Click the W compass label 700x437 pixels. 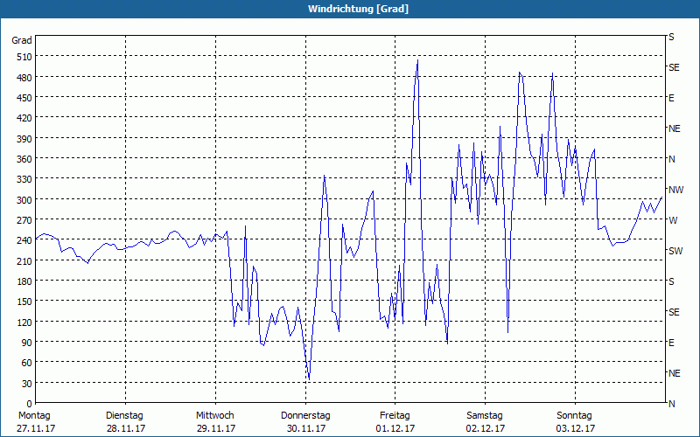coord(673,220)
